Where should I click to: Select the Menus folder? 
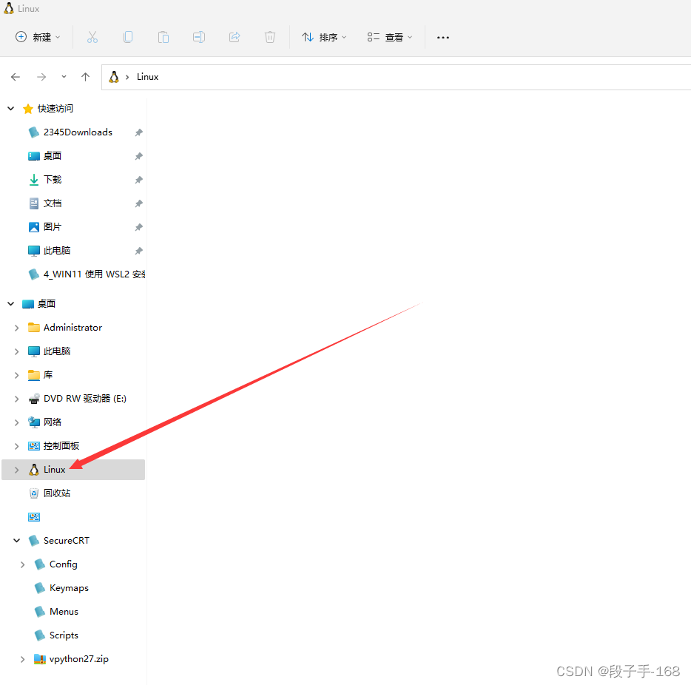coord(64,612)
